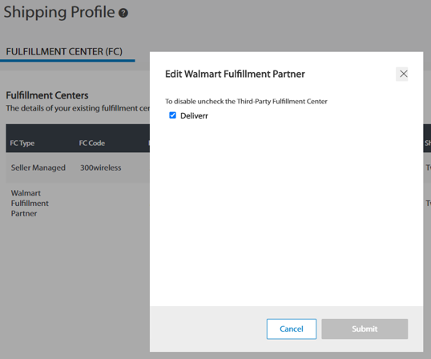Screen dimensions: 431x359
Task: Open the Fulfillment Center (FC) tab
Action: pos(64,51)
